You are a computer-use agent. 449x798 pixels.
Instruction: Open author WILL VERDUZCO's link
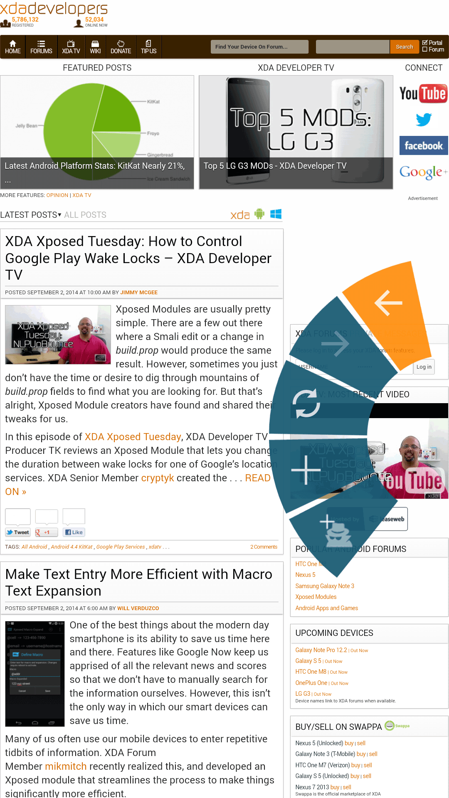[x=138, y=608]
